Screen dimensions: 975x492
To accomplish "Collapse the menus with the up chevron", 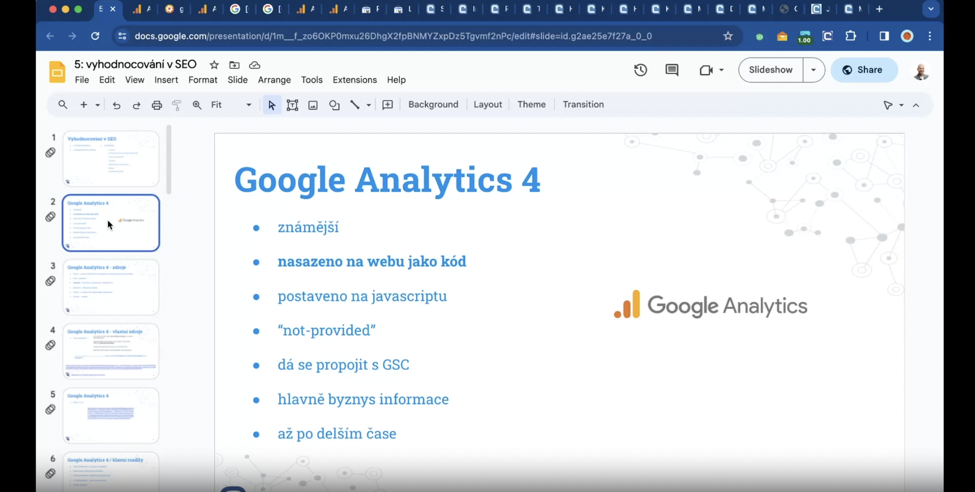I will pos(916,105).
